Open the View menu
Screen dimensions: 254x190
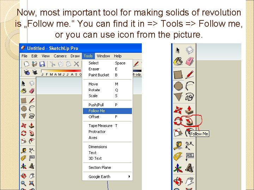46,56
